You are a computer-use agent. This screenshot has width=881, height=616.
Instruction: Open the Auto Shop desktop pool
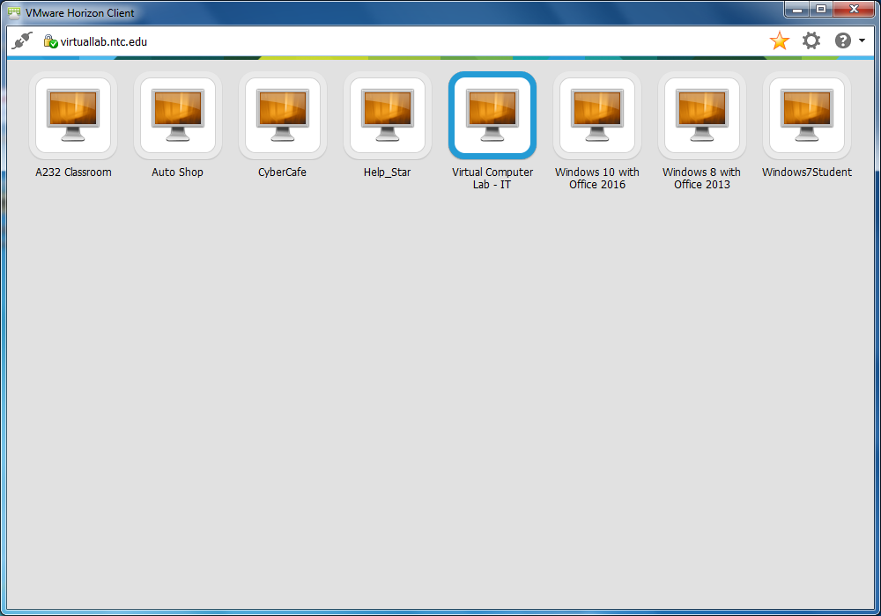pyautogui.click(x=178, y=115)
